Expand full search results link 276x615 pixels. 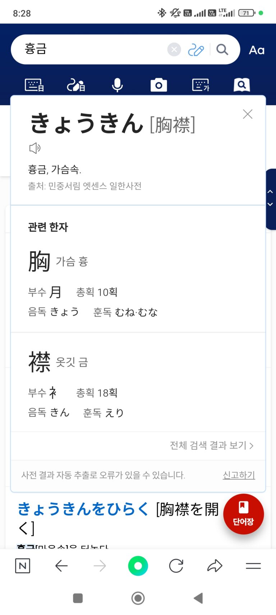click(x=212, y=445)
